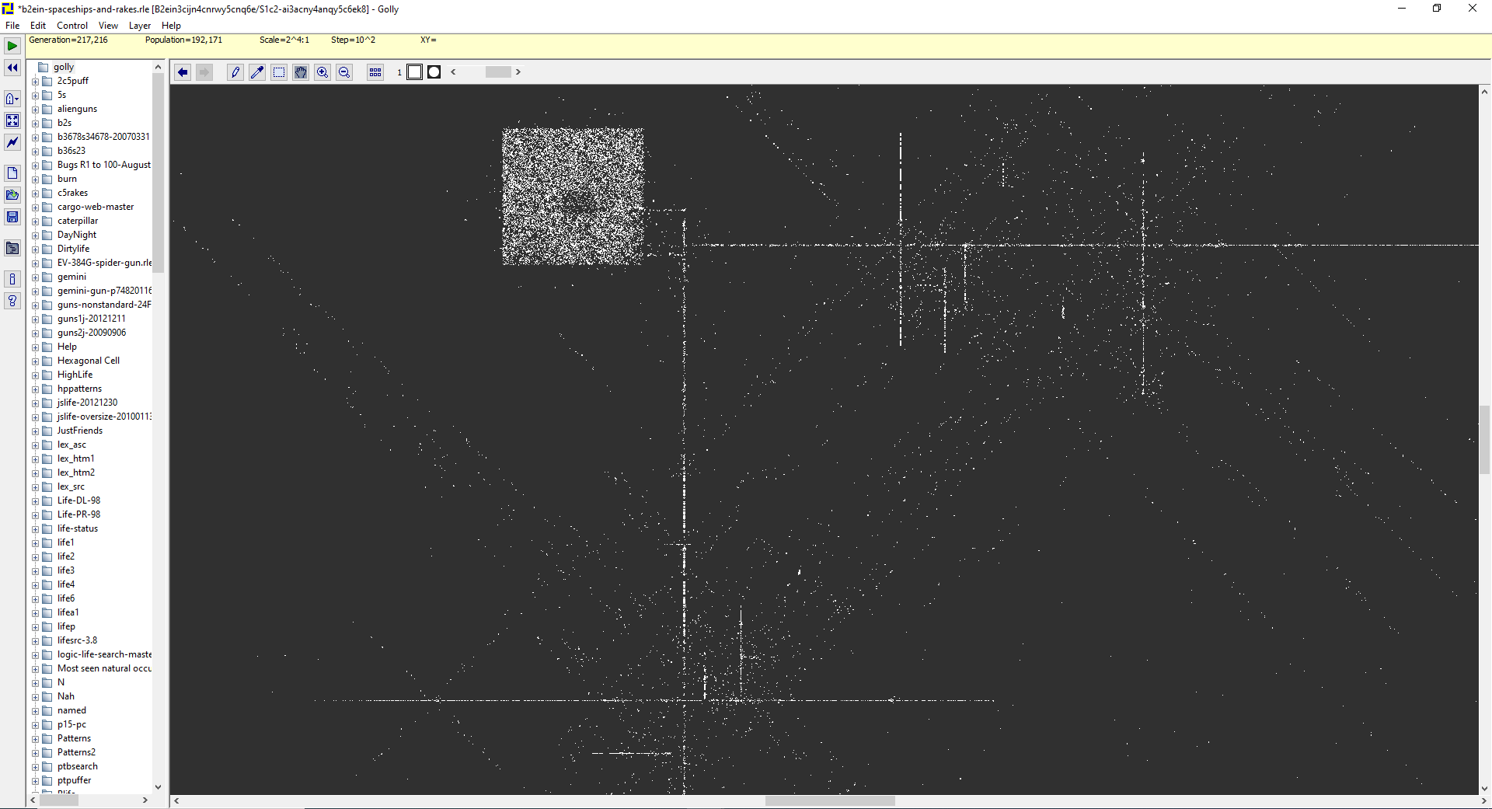Toggle hyperspeed lightning icon
This screenshot has height=809, width=1492.
[x=12, y=142]
